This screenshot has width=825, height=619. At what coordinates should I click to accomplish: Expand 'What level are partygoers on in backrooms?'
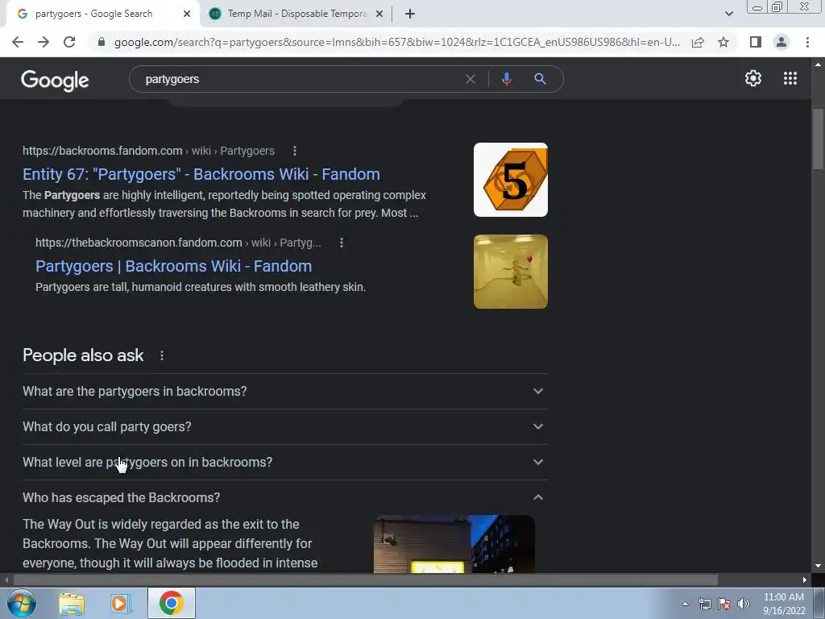coord(284,462)
